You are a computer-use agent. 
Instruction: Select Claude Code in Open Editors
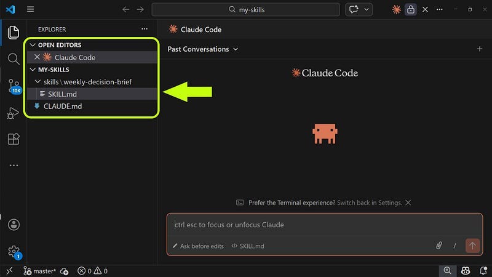92,57
